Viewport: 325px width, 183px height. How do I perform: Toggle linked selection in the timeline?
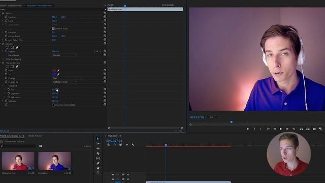[121, 145]
